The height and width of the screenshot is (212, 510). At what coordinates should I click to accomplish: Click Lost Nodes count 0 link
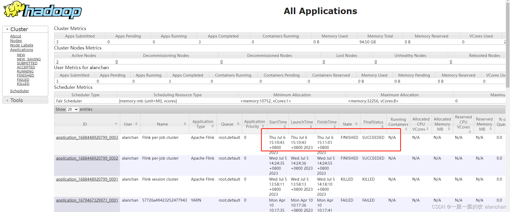(324, 62)
